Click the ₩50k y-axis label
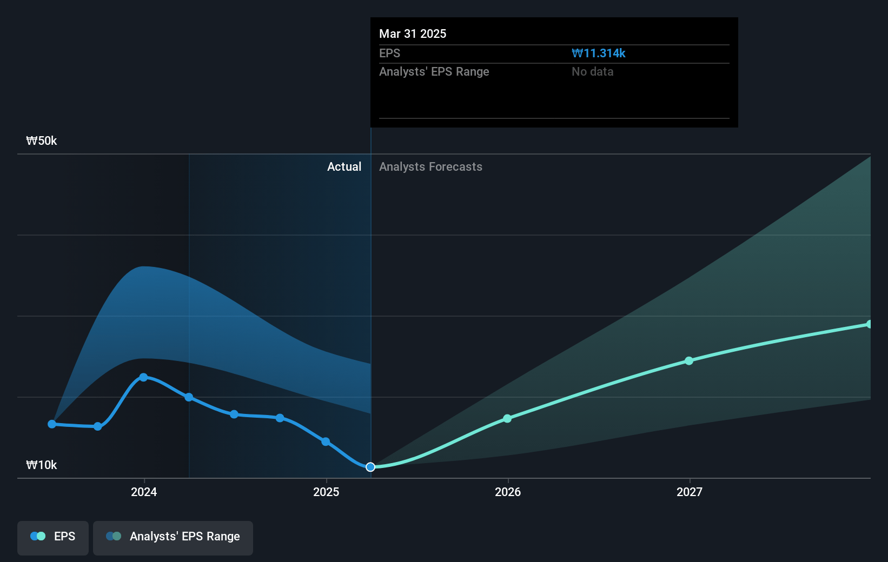Viewport: 888px width, 562px height. click(42, 141)
